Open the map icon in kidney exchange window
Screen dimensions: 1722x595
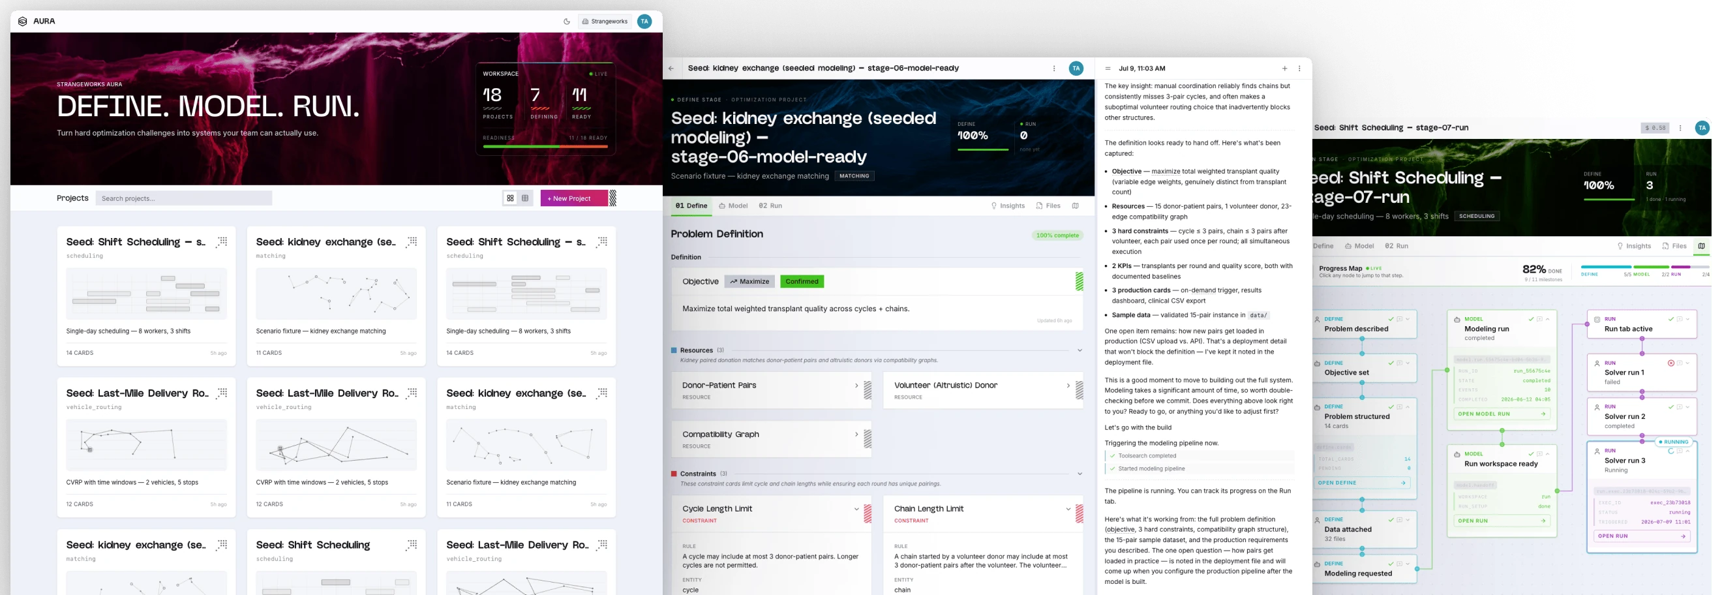click(x=1076, y=206)
